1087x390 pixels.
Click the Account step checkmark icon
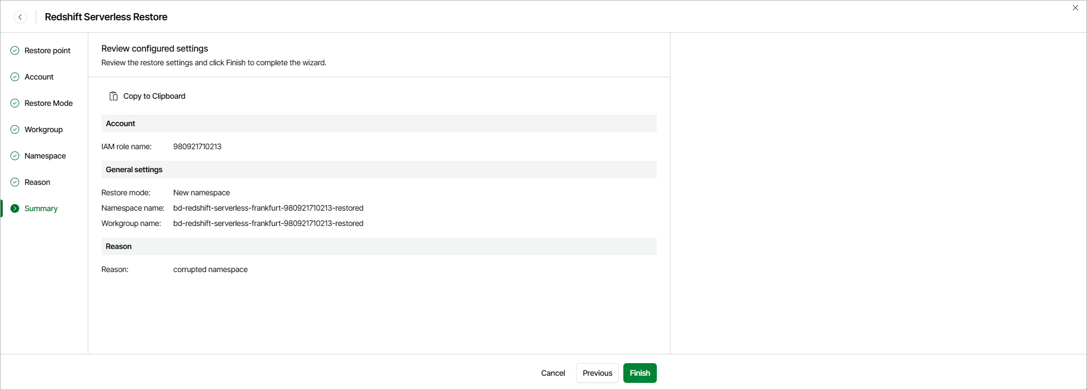[15, 77]
